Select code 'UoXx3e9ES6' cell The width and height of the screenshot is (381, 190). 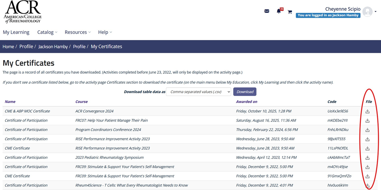(x=338, y=111)
